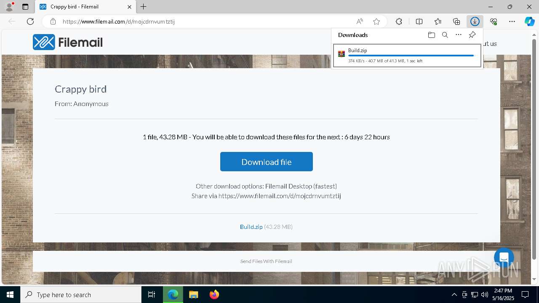The height and width of the screenshot is (303, 539).
Task: Close the Crappy bird tab
Action: (x=129, y=7)
